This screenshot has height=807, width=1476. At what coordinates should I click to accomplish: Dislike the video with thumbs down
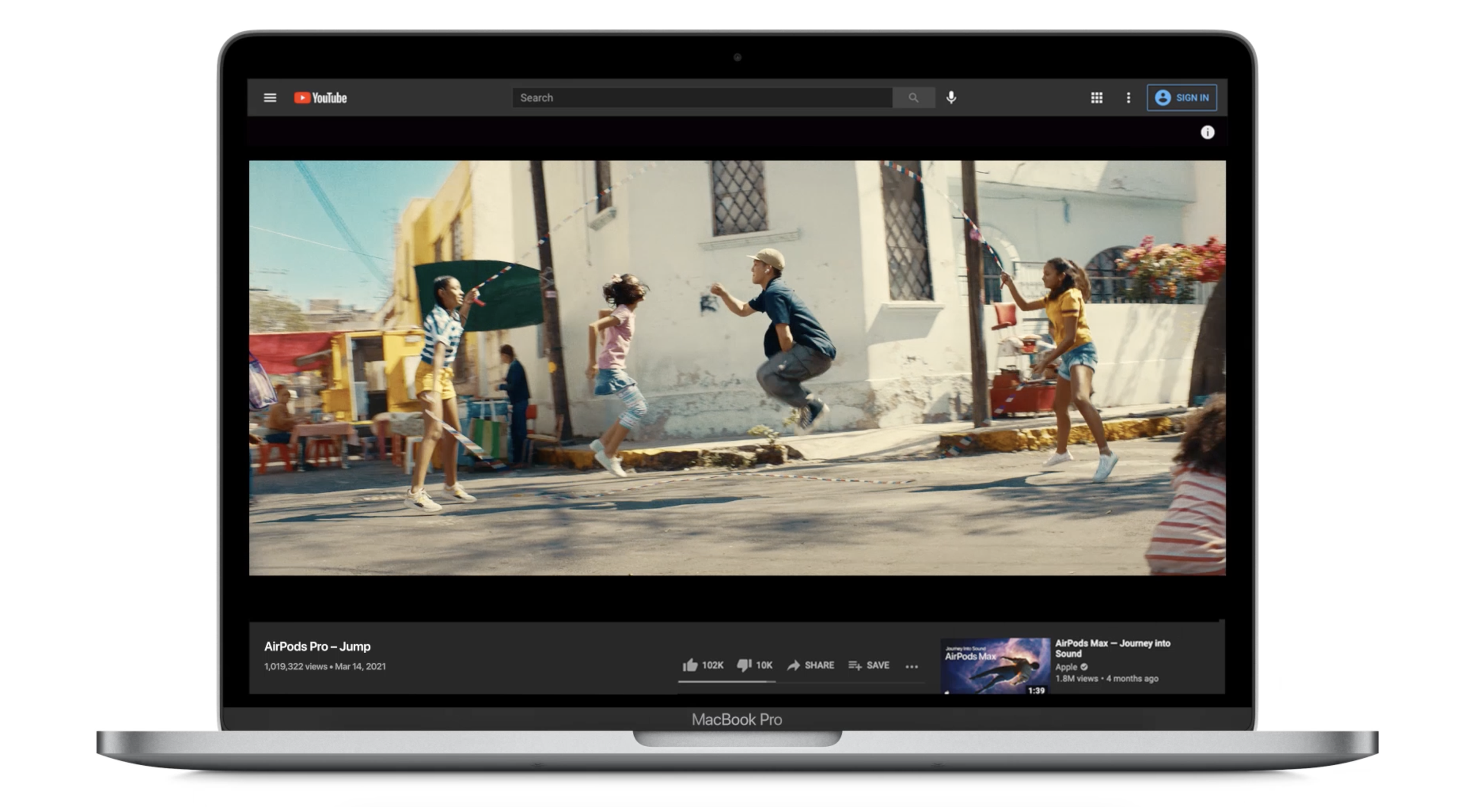tap(744, 665)
